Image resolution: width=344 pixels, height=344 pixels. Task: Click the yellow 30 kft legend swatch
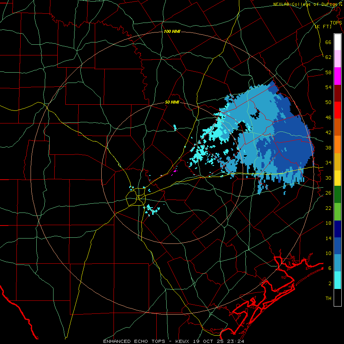click(x=338, y=178)
